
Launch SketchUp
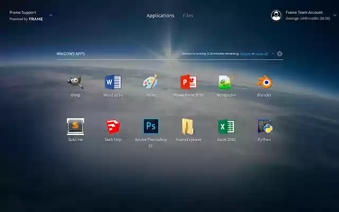(x=113, y=127)
